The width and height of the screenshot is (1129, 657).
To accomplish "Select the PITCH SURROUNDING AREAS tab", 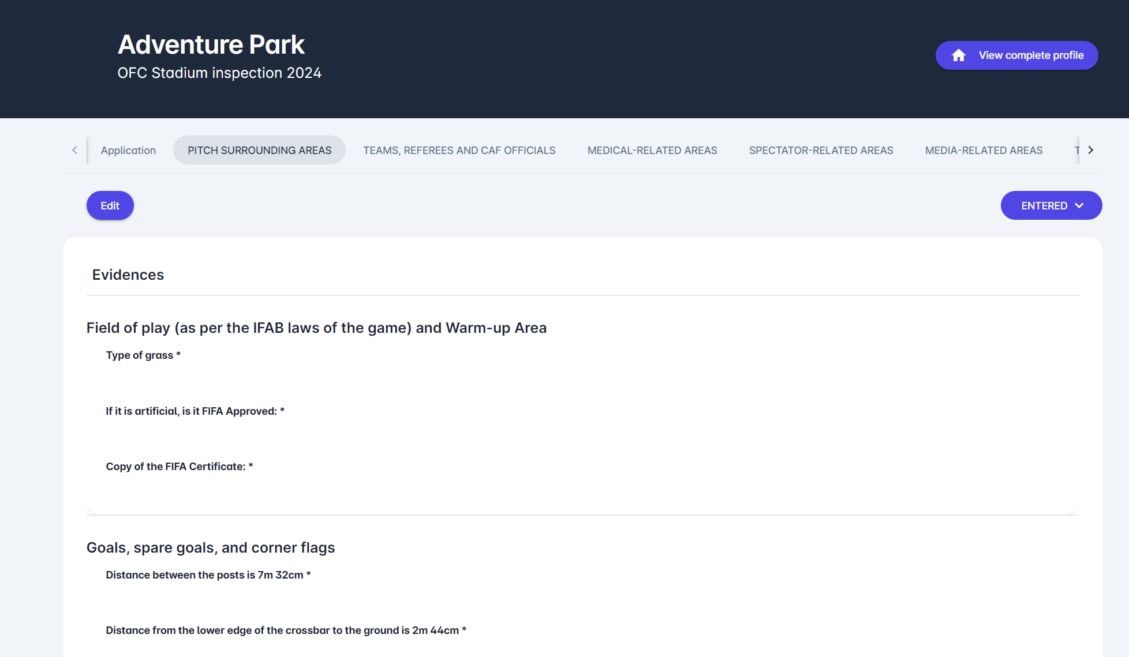I will (259, 151).
